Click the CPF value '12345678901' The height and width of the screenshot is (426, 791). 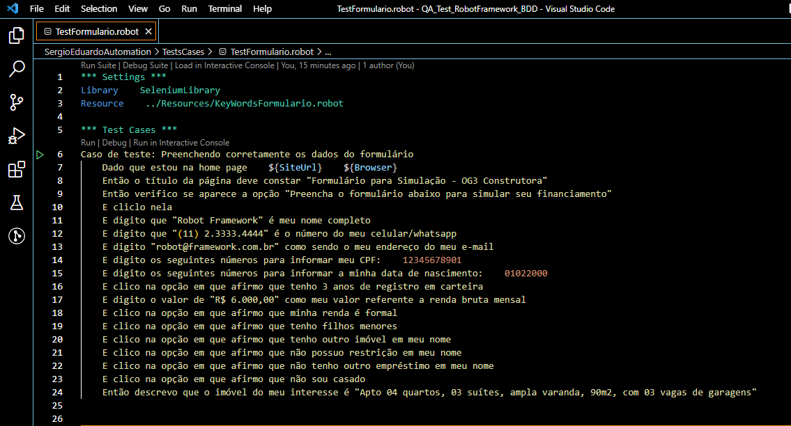[432, 260]
